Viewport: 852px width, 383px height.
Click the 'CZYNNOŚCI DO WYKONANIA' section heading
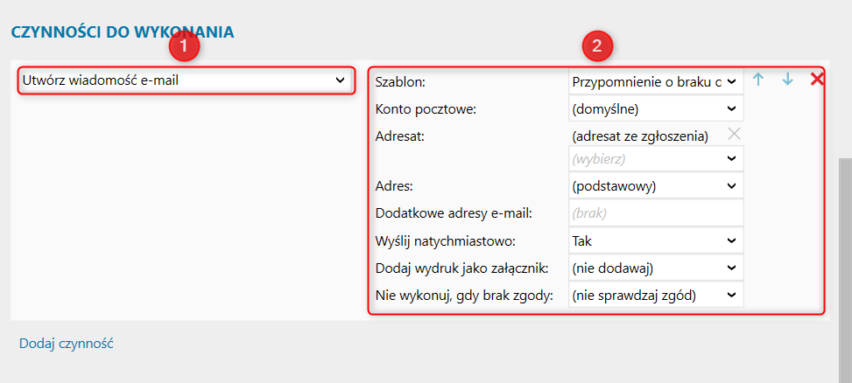pyautogui.click(x=122, y=31)
